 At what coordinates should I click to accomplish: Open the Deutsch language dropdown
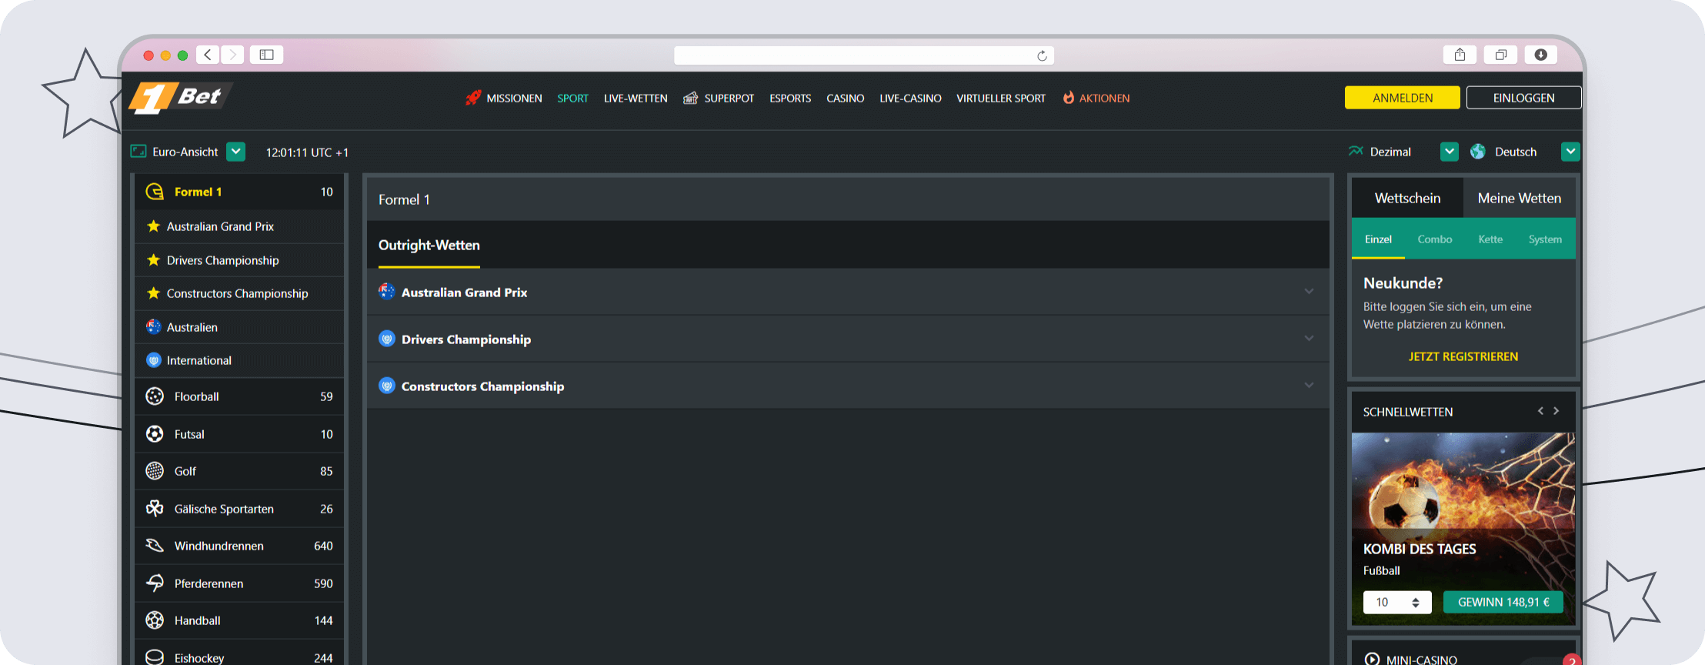[1570, 152]
